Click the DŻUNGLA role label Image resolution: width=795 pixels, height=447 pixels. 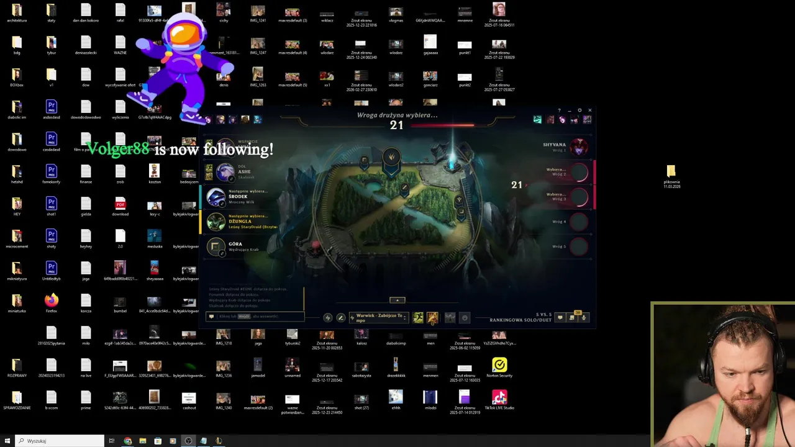(x=240, y=222)
